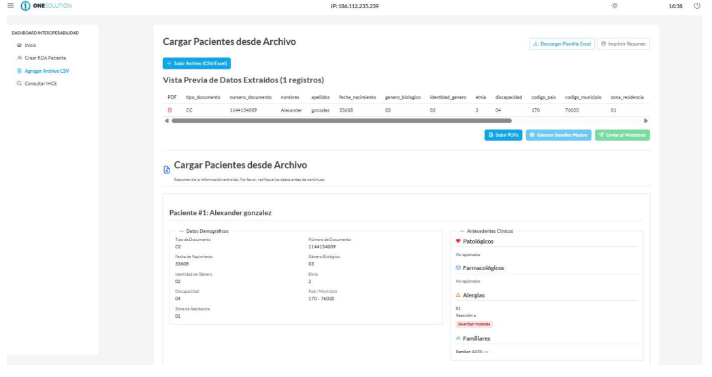
Task: Click the table's right scroll arrow
Action: (646, 121)
